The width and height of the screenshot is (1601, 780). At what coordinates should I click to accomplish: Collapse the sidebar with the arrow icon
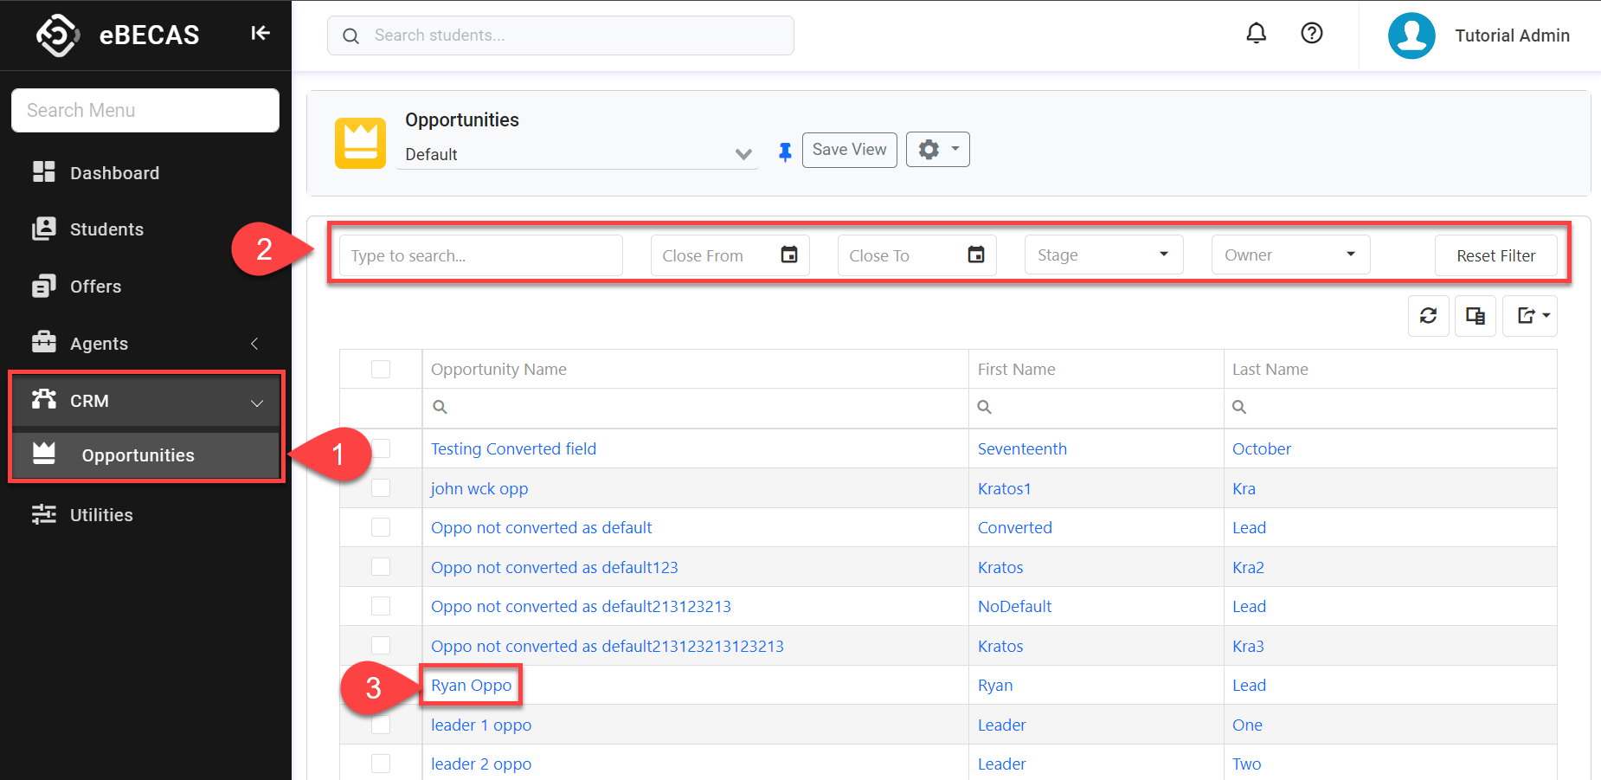260,33
